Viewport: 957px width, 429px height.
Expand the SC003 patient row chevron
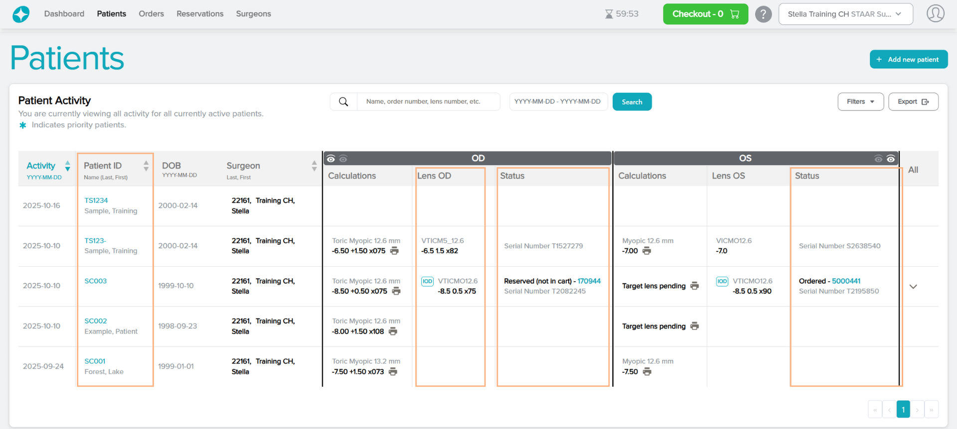click(x=913, y=287)
